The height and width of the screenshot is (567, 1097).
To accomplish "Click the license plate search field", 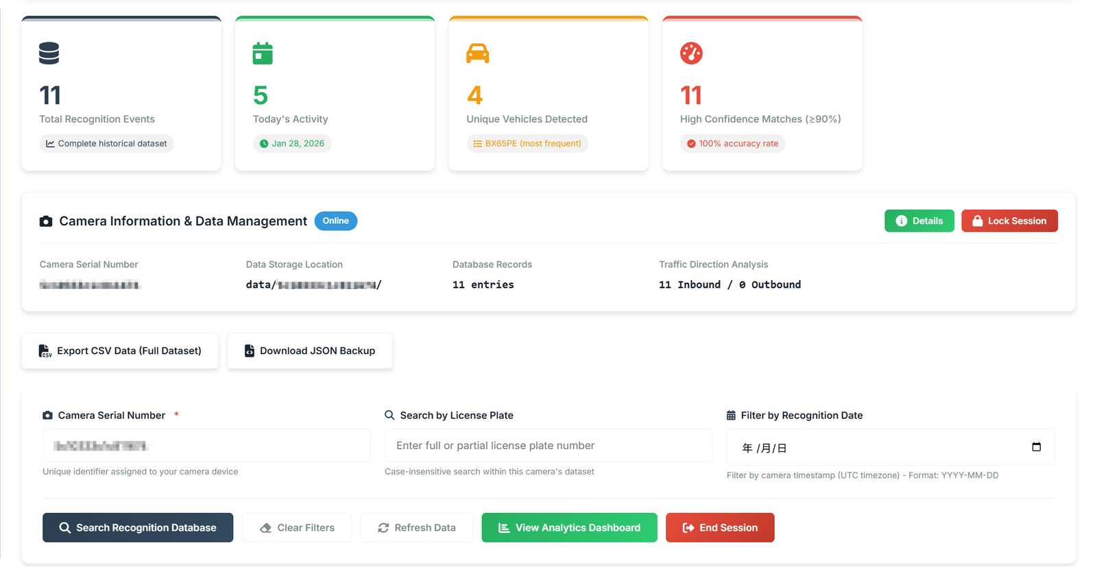I will (548, 446).
